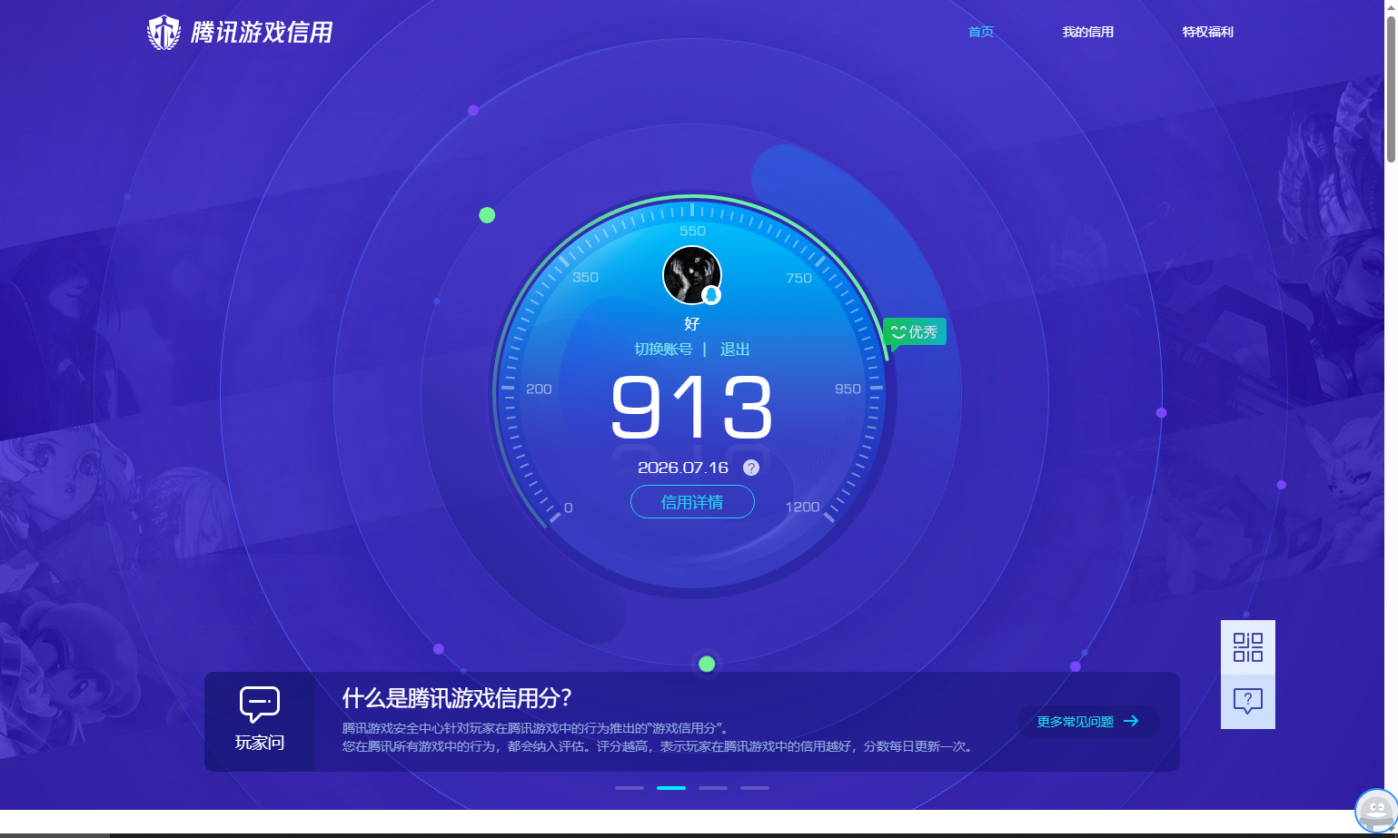Viewport: 1398px width, 838px height.
Task: Open the robot assistant icon in the corner
Action: [x=1376, y=811]
